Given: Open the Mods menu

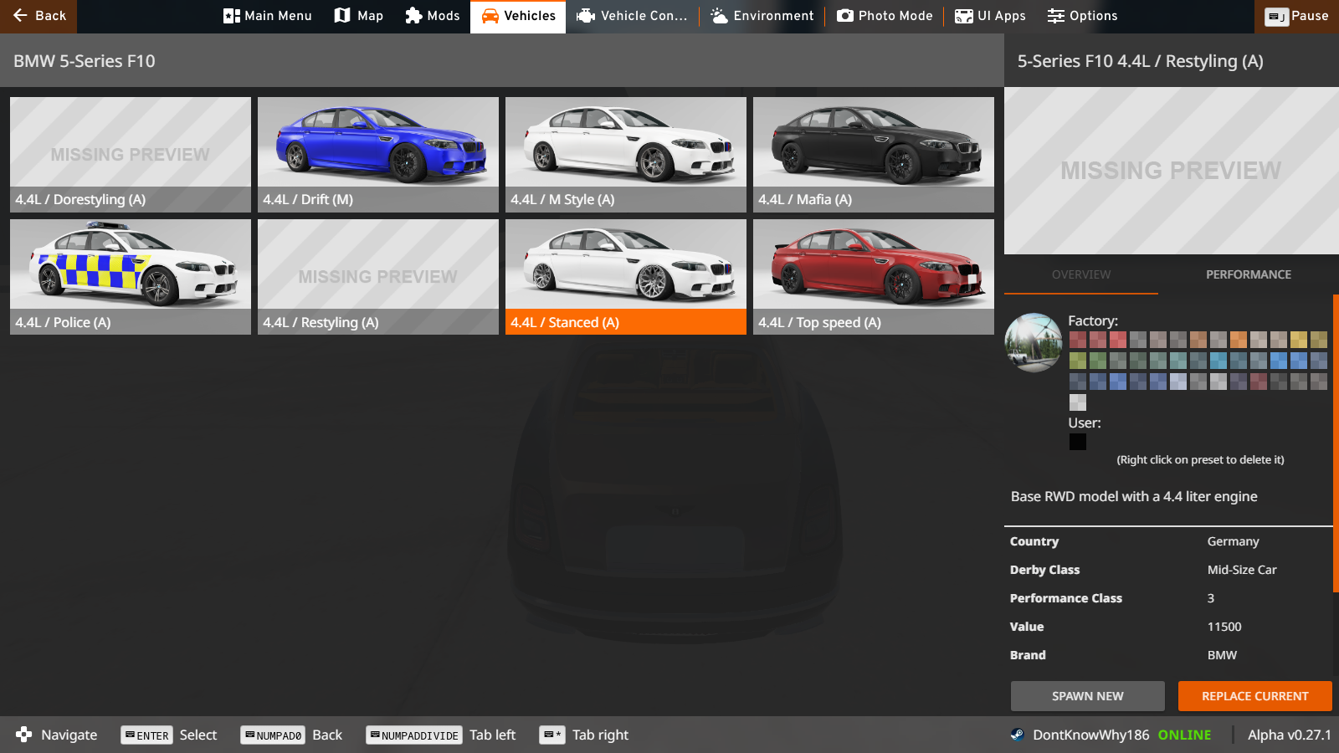Looking at the screenshot, I should point(433,16).
